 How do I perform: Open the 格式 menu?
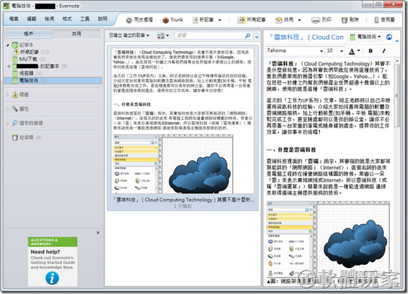pyautogui.click(x=67, y=19)
